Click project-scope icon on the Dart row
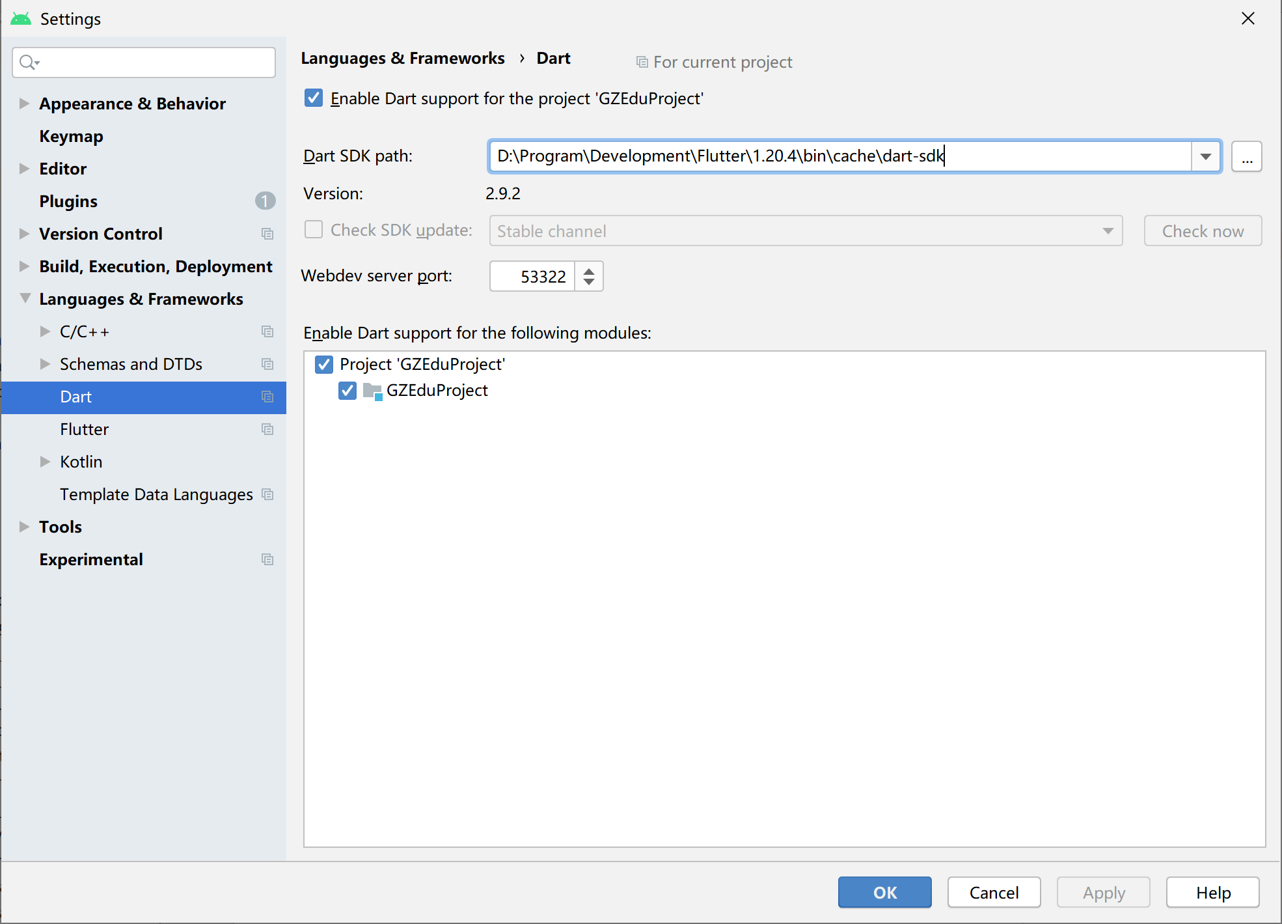 (x=267, y=397)
